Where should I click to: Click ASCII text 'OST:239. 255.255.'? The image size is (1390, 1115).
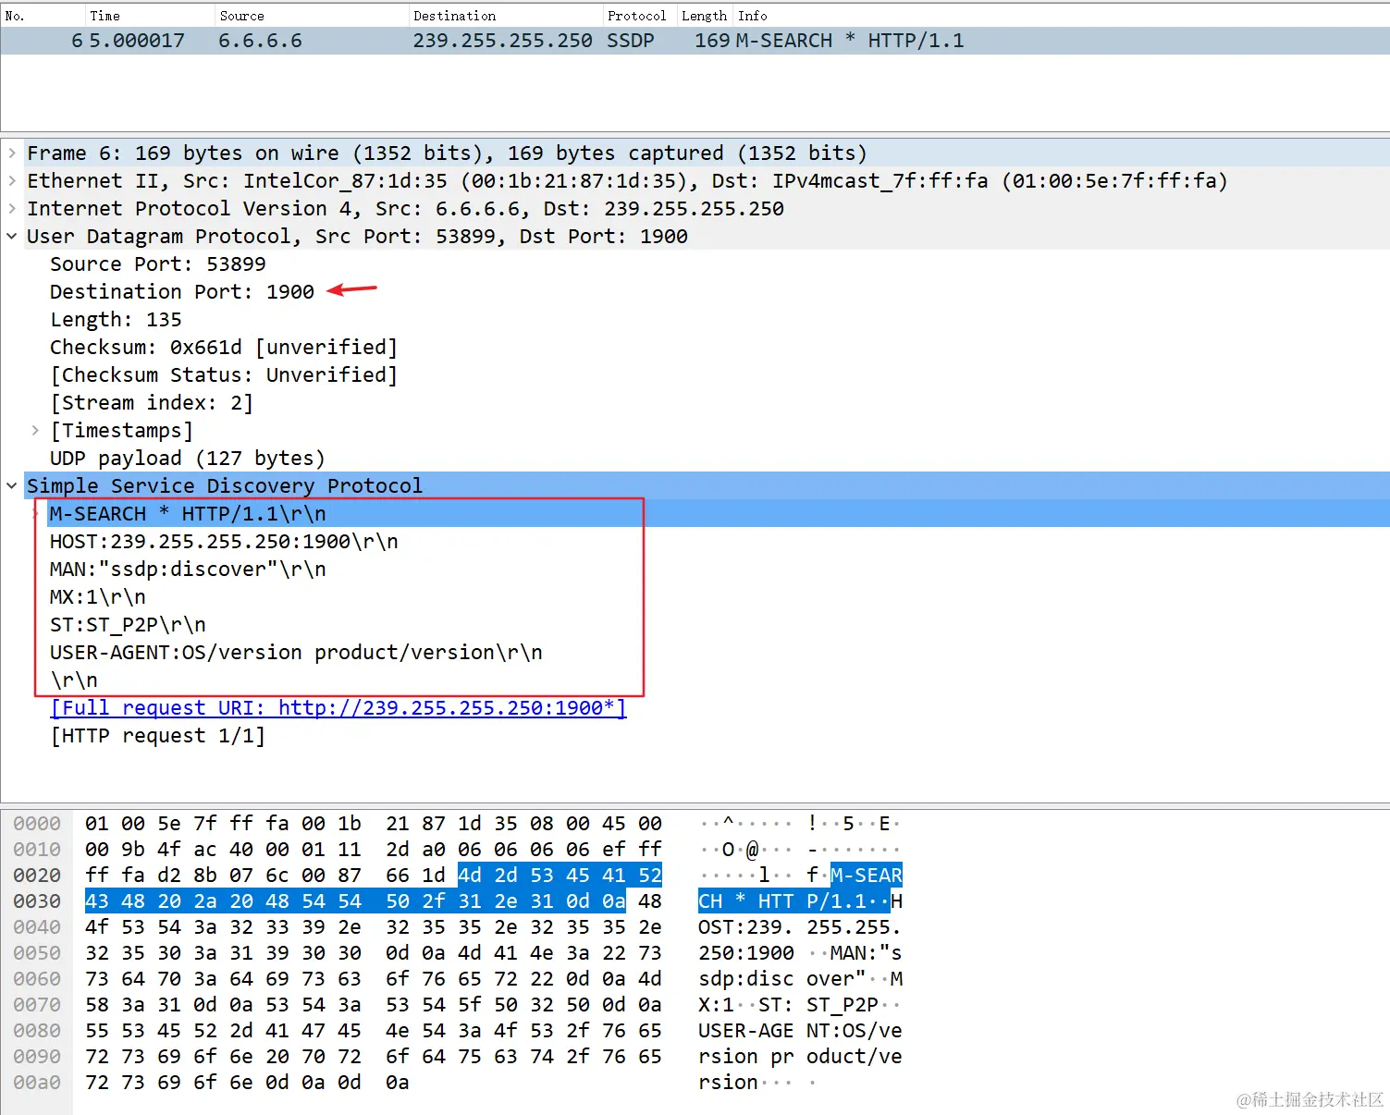(x=800, y=927)
